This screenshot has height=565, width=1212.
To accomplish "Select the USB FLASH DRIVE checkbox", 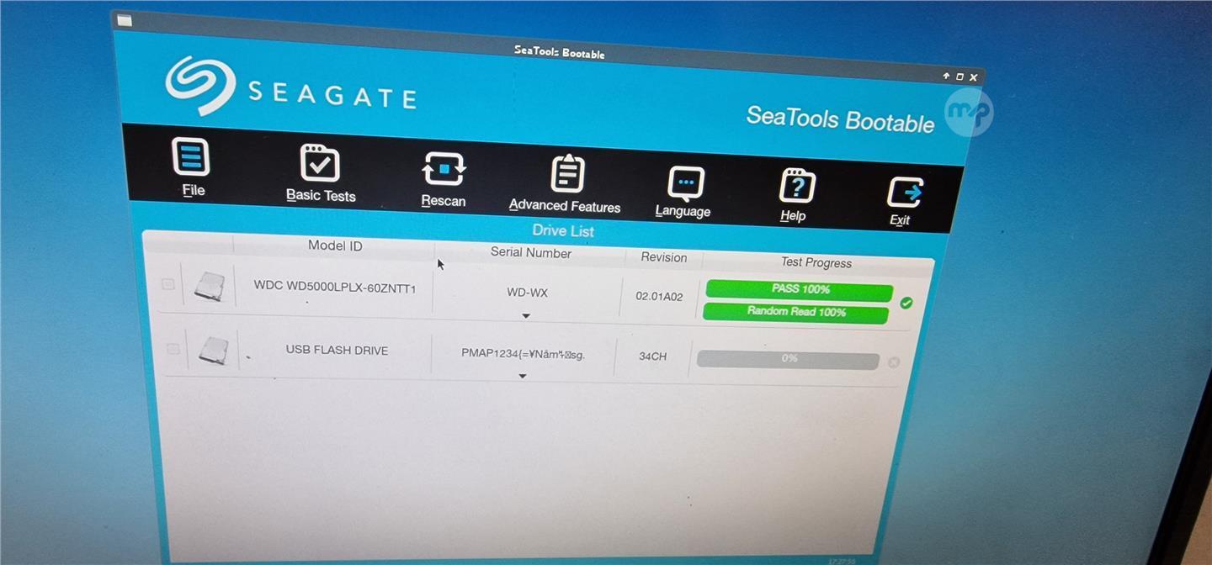I will pyautogui.click(x=173, y=348).
